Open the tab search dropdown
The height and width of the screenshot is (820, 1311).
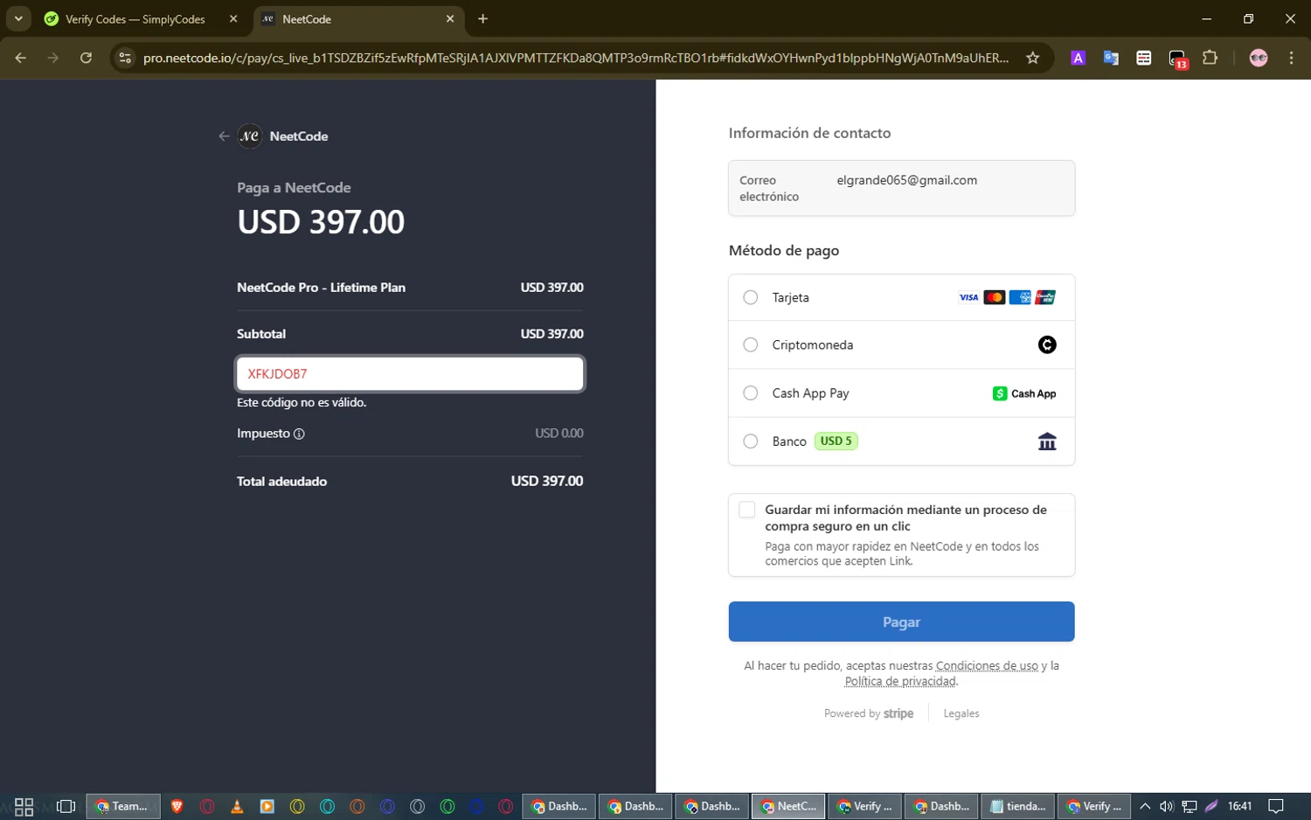point(18,18)
